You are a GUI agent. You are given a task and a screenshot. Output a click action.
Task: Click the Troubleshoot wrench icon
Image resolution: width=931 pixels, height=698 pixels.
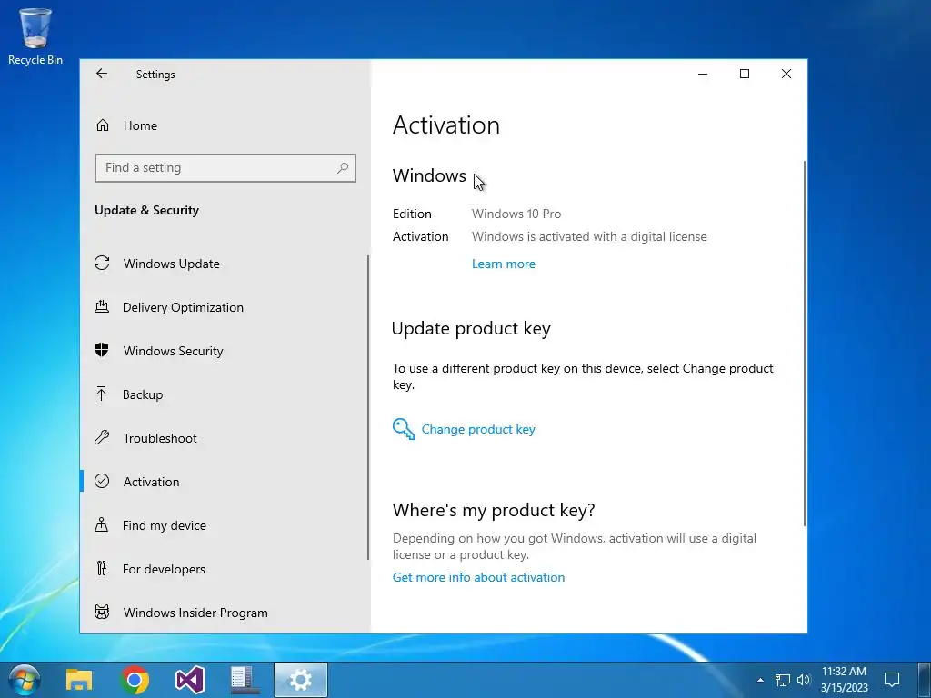(102, 437)
